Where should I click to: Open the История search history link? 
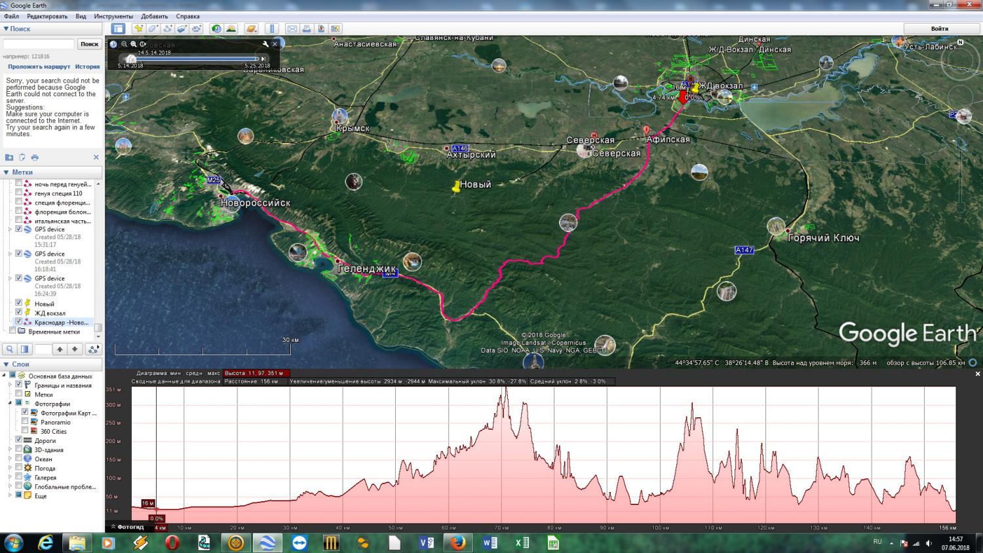tap(87, 67)
